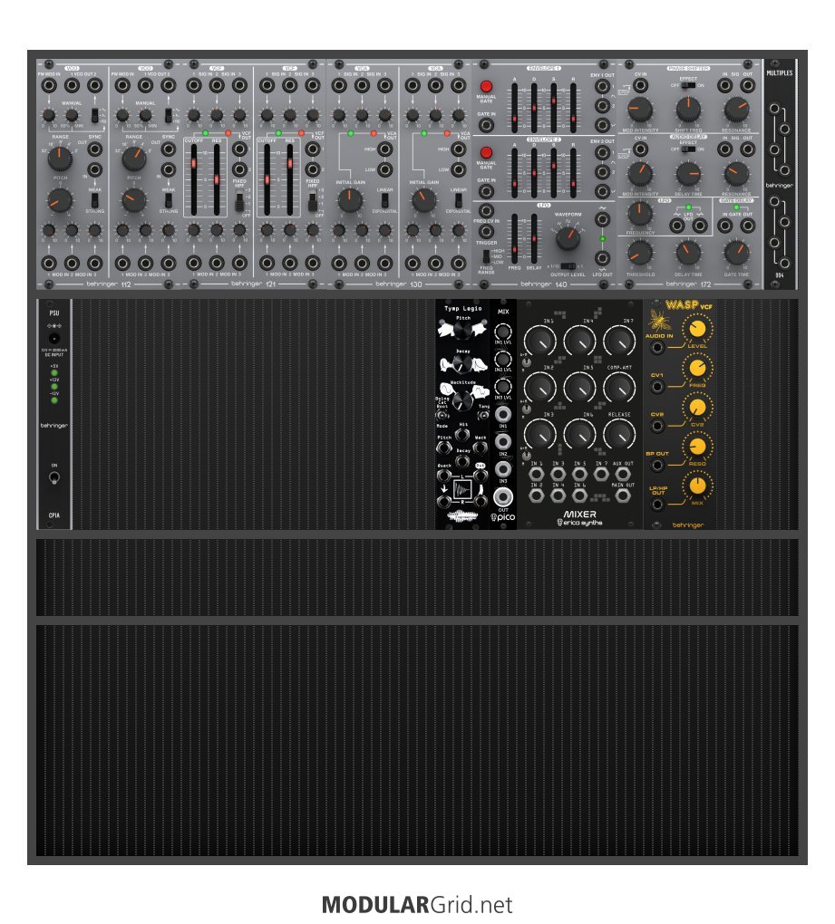Click the Threshold knob on module 172
Screen dimensions: 835x924
pos(640,253)
